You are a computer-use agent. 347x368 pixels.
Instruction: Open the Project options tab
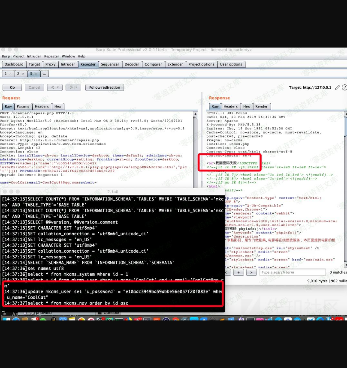(x=201, y=64)
